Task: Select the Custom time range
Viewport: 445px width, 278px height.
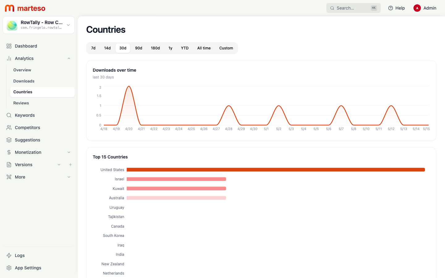Action: point(226,48)
